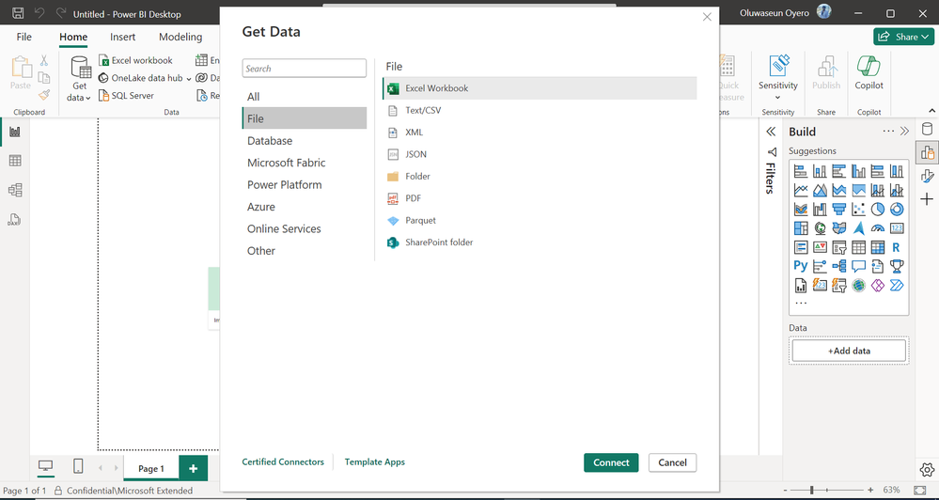939x500 pixels.
Task: Collapse the Build pane
Action: click(904, 132)
